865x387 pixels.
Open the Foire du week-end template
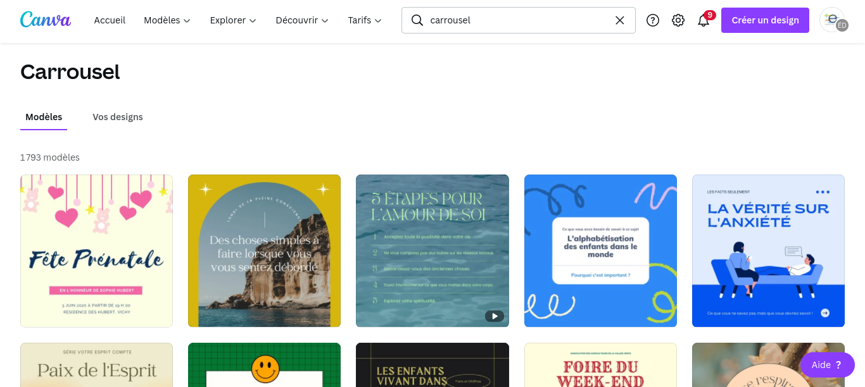600,365
